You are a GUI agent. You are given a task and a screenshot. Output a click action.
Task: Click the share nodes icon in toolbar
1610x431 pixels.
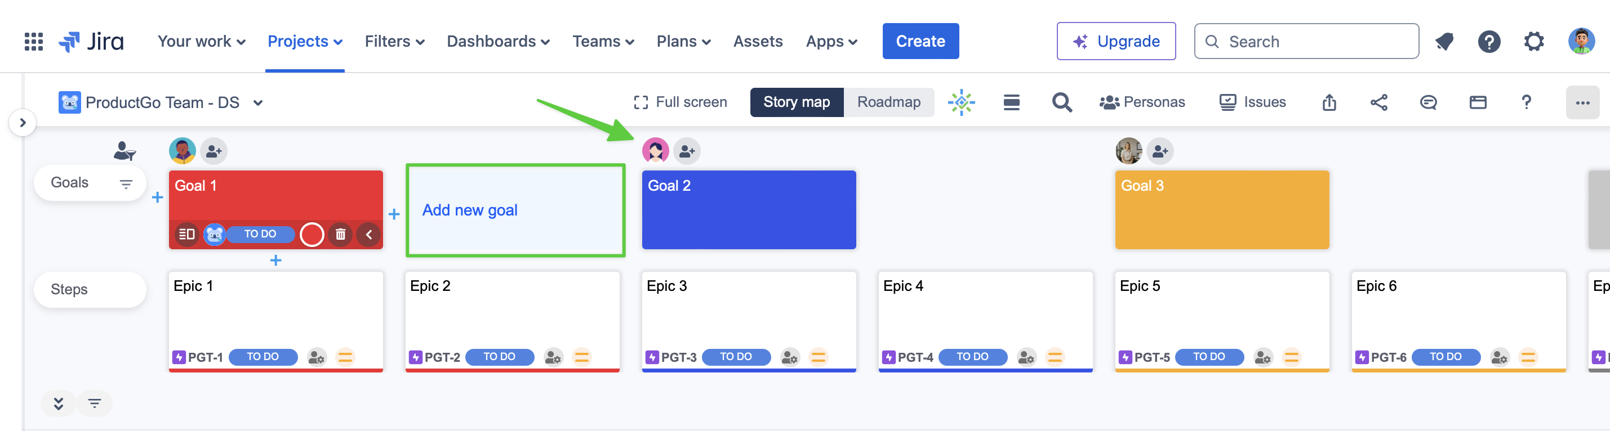point(1378,102)
